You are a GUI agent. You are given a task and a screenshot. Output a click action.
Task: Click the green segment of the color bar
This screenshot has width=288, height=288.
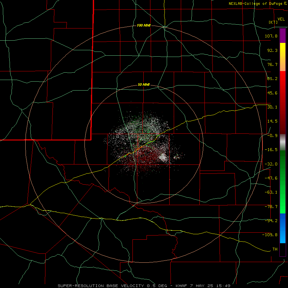tap(283, 182)
